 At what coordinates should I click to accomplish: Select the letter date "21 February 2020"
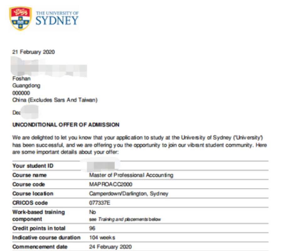(34, 52)
